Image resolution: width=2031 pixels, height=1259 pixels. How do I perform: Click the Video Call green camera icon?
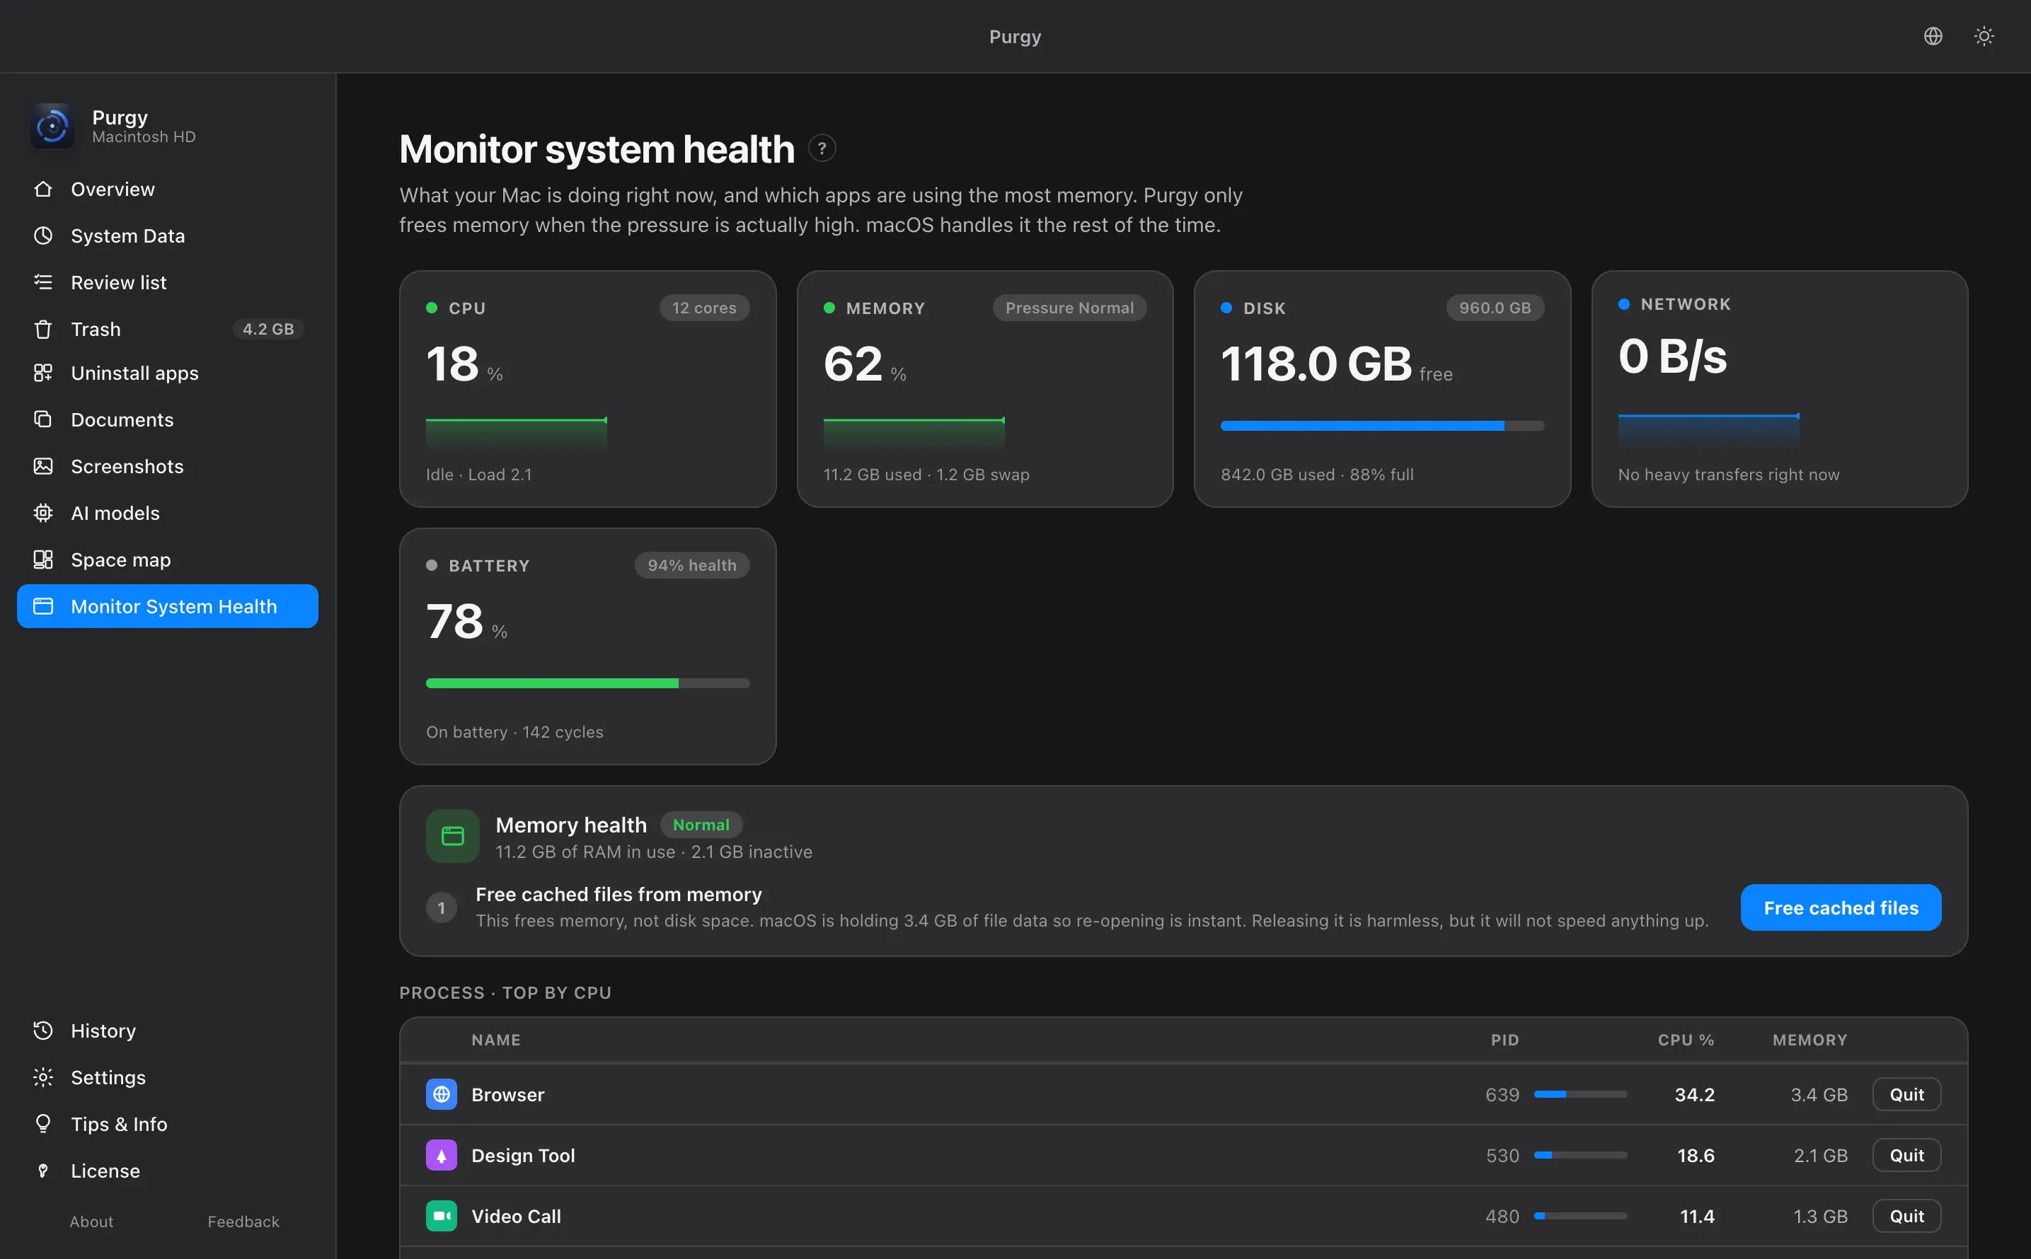point(442,1216)
